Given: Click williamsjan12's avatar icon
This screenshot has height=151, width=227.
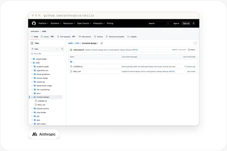Looking at the screenshot, I should (x=71, y=50).
